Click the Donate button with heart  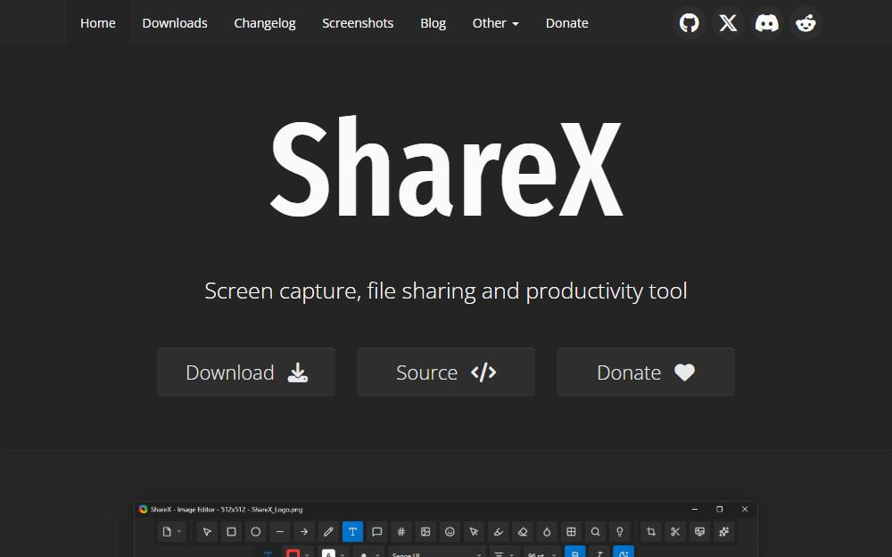tap(646, 373)
